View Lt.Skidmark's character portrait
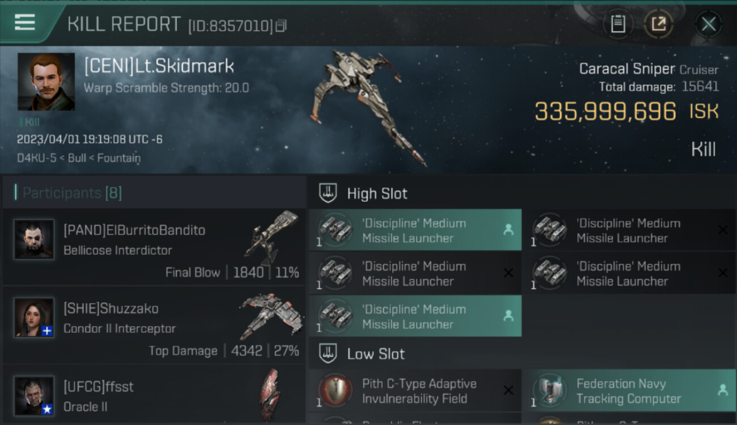Image resolution: width=737 pixels, height=425 pixels. tap(46, 82)
